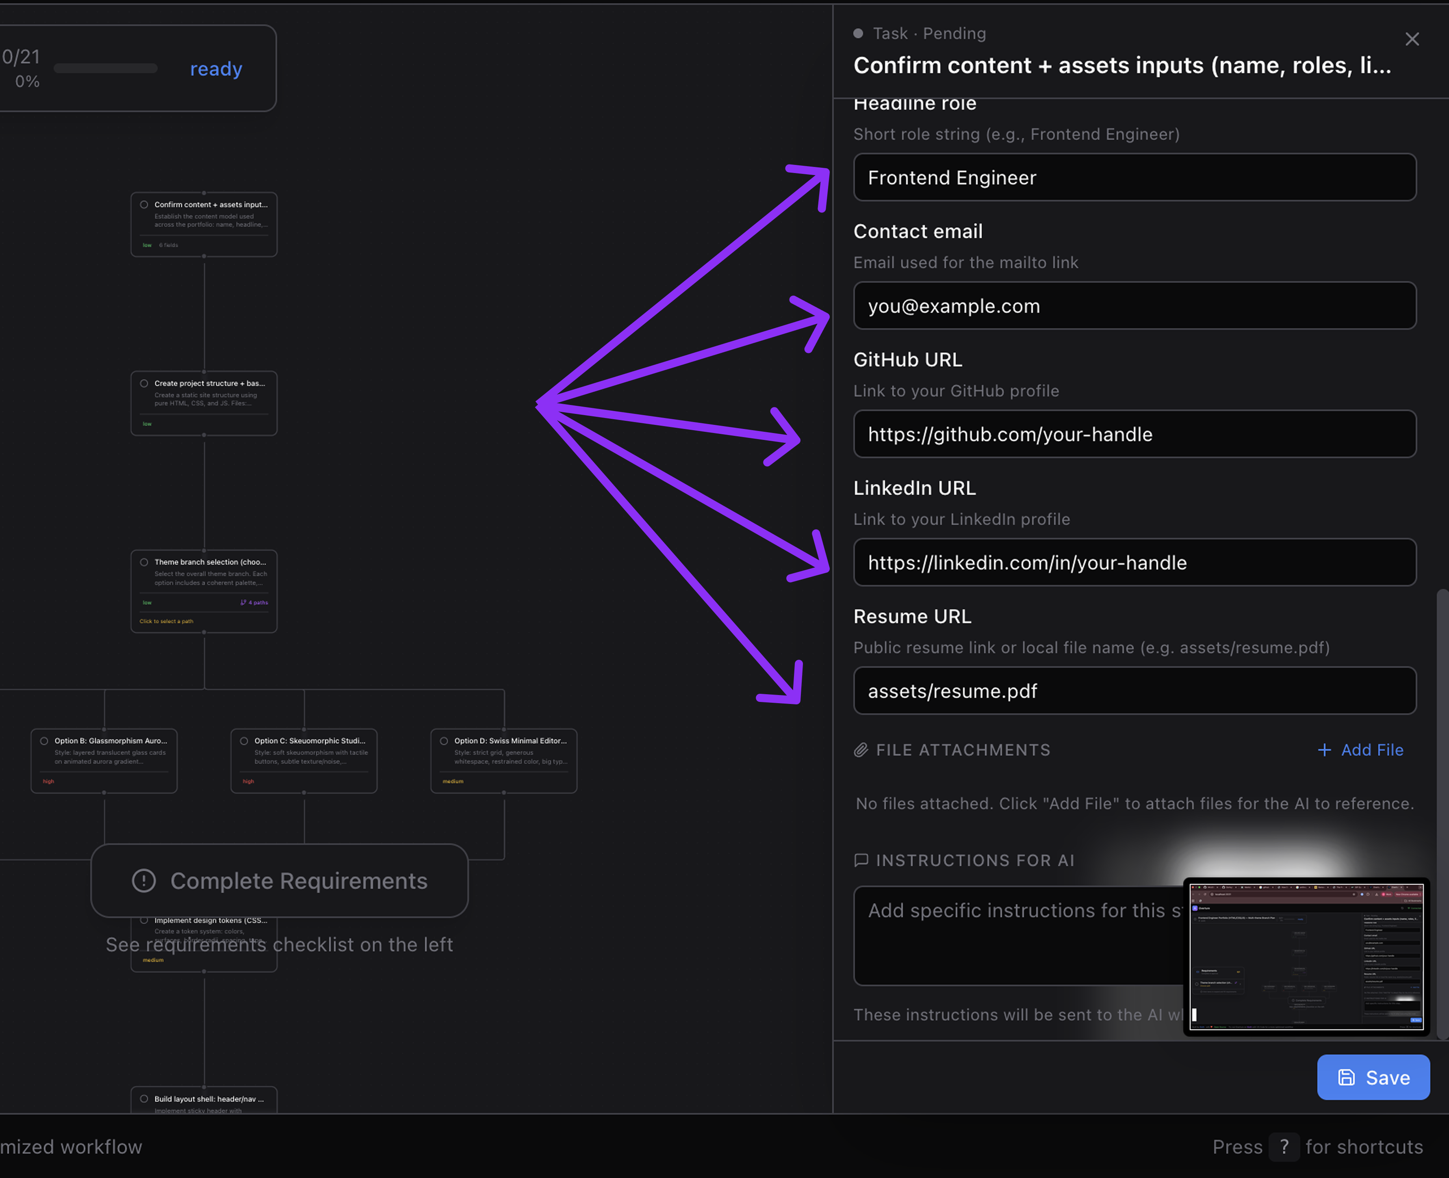1449x1178 pixels.
Task: Toggle the Option C Skeuomorphic Studio circle
Action: click(244, 741)
